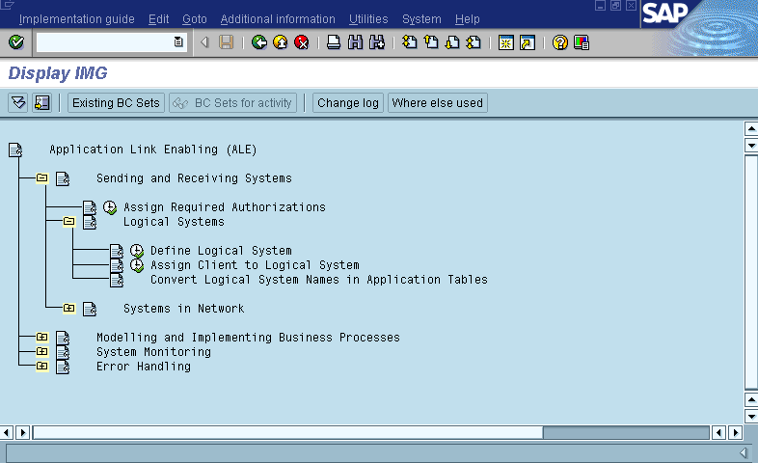Go to last page icon
This screenshot has width=758, height=463.
click(474, 42)
